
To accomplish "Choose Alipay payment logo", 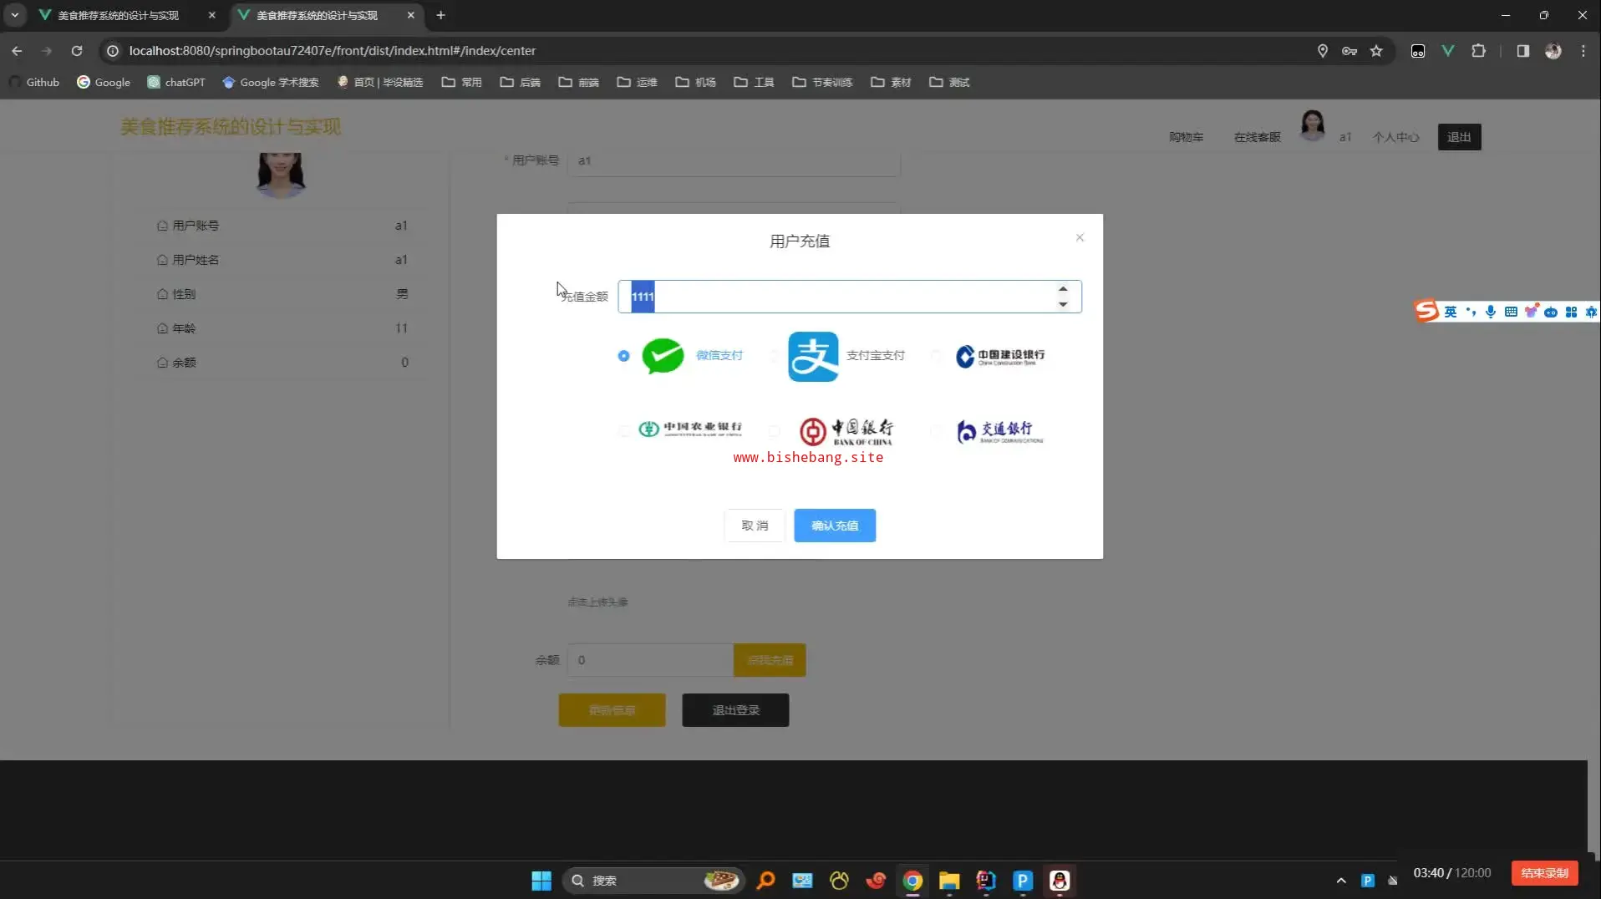I will pos(812,356).
